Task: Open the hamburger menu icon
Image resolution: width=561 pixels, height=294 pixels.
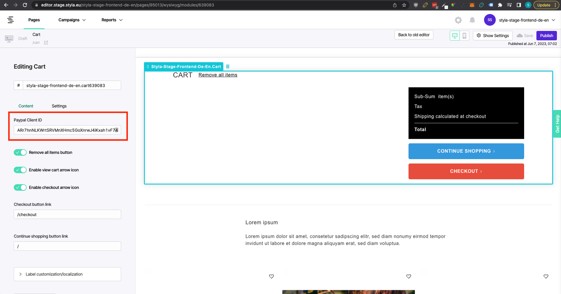Action: click(x=10, y=20)
